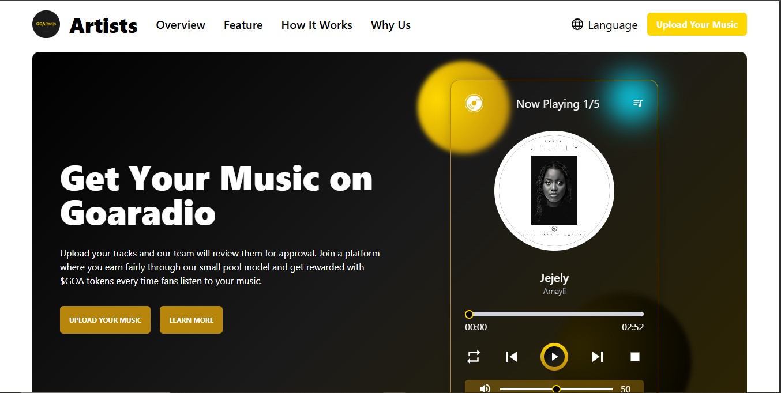The height and width of the screenshot is (393, 781).
Task: Open the playlist queue icon
Action: coord(637,103)
